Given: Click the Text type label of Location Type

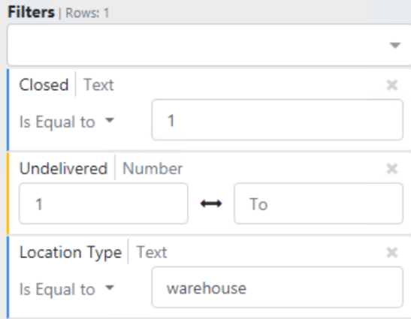Looking at the screenshot, I should [x=152, y=252].
